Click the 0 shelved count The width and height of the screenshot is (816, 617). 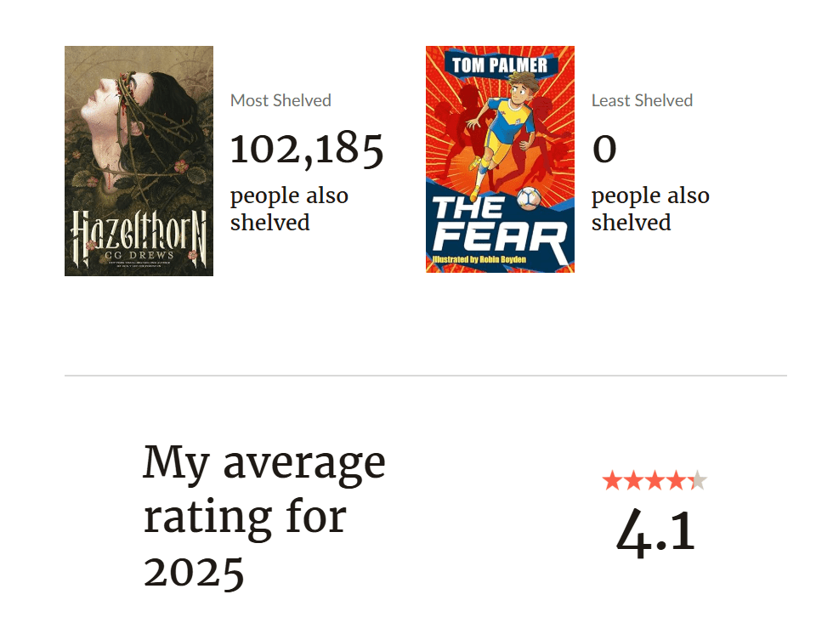pyautogui.click(x=604, y=149)
